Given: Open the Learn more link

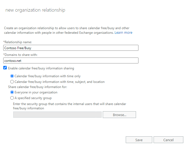Looking at the screenshot, I should tap(123, 33).
